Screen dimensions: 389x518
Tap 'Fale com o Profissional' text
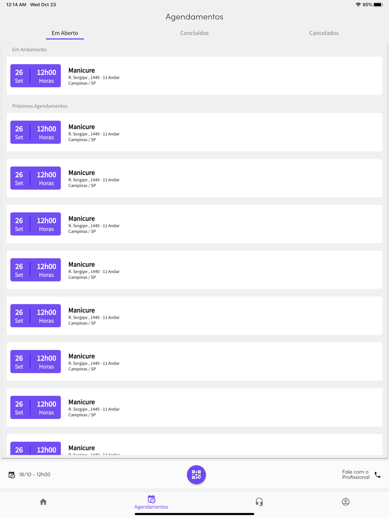click(x=356, y=475)
